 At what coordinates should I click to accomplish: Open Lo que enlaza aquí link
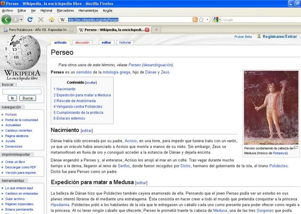(x=19, y=188)
